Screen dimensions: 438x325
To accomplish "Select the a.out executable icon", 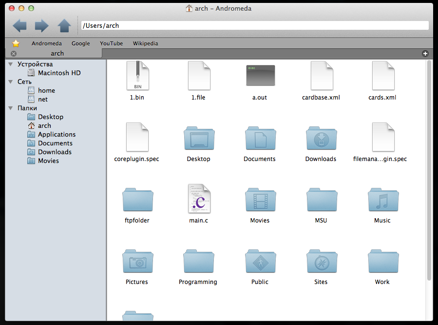I will [x=260, y=75].
